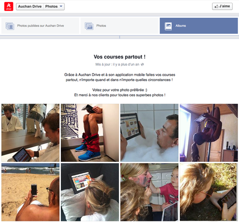This screenshot has height=222, width=239.
Task: Click the album book icon beside Albums
Action: (x=168, y=26)
